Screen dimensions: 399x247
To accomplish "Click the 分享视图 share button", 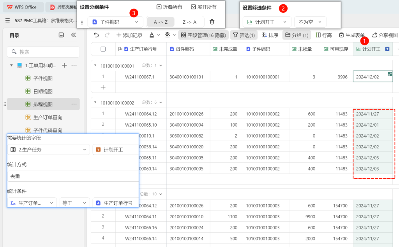I will [385, 35].
